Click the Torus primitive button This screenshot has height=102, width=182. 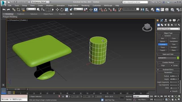coord(162,47)
